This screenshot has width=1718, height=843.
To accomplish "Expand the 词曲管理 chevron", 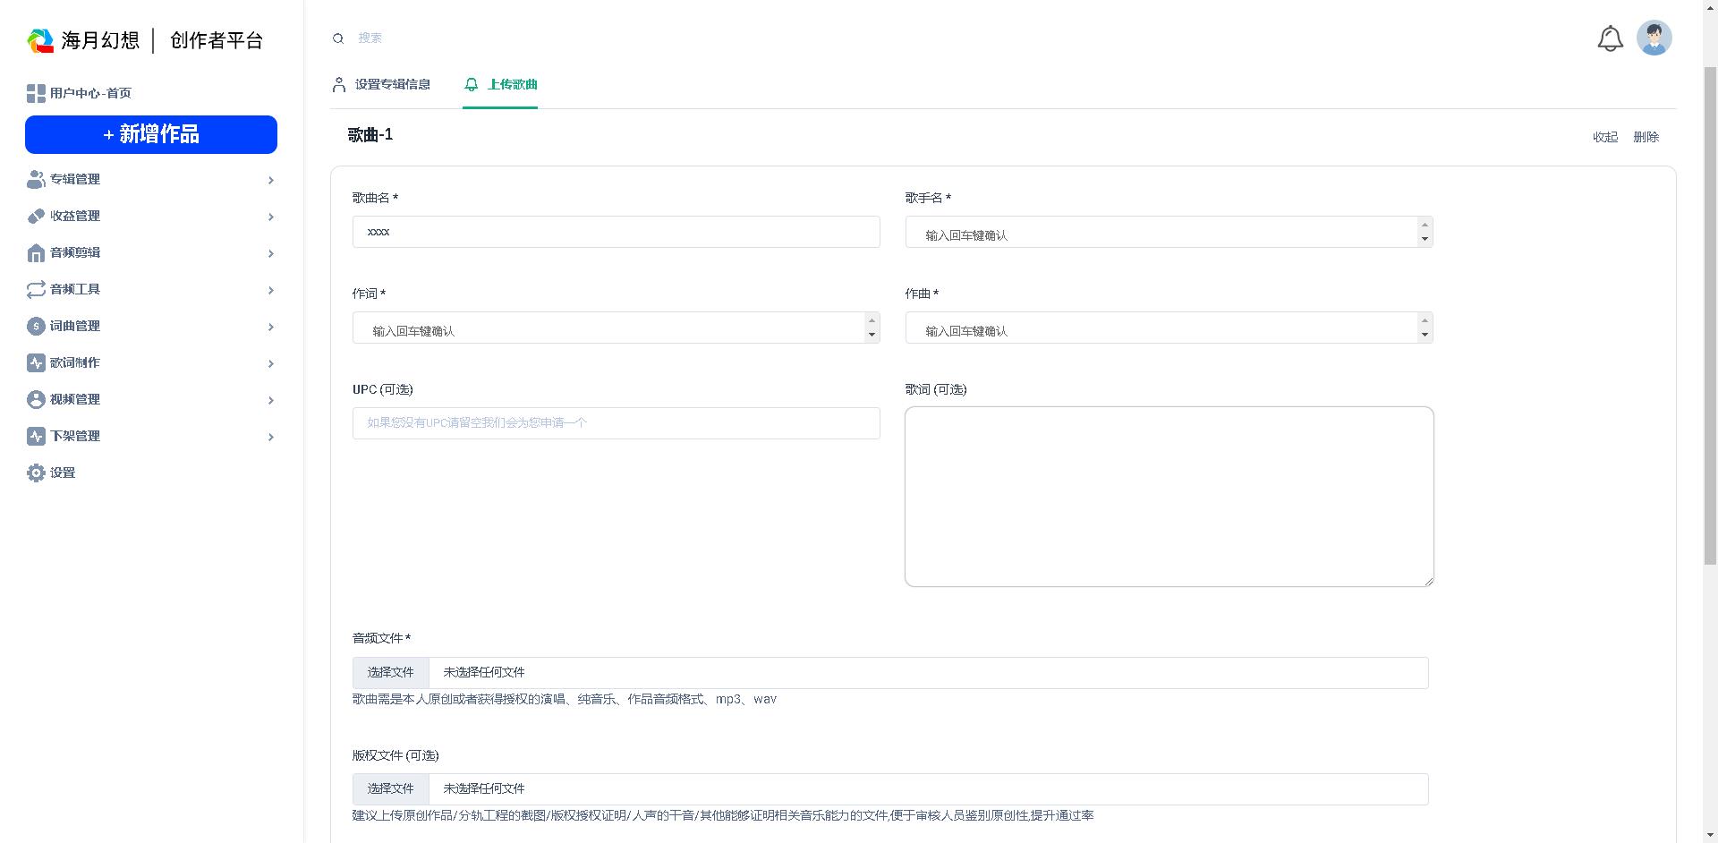I will click(270, 328).
